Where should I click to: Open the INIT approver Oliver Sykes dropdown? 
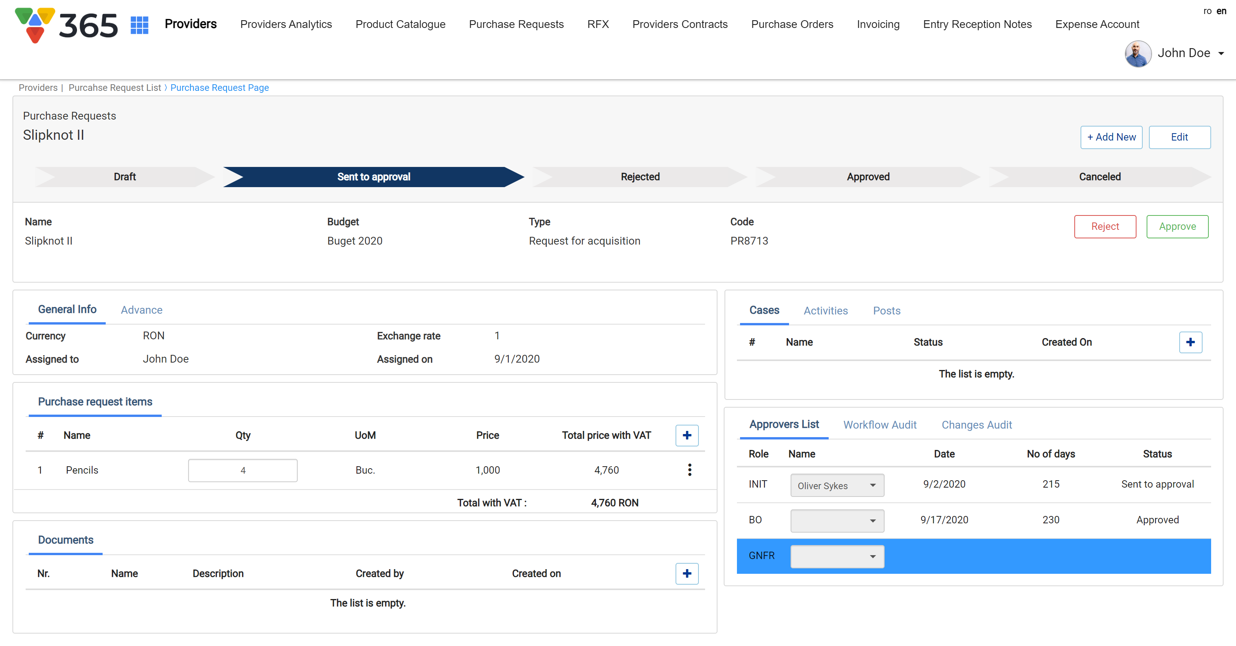(x=837, y=485)
